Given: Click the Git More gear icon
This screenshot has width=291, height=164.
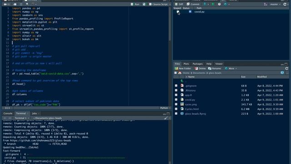Looking at the screenshot, I should pos(226,4).
